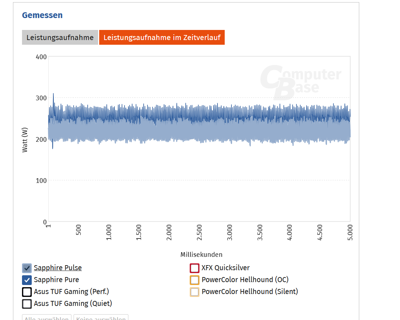Click the power spike near 300 watts

53,95
